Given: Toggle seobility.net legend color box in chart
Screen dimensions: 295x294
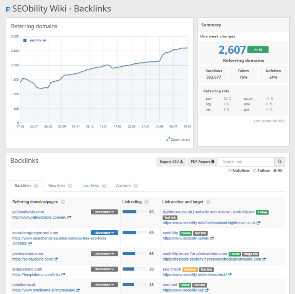Looking at the screenshot, I should tap(25, 40).
